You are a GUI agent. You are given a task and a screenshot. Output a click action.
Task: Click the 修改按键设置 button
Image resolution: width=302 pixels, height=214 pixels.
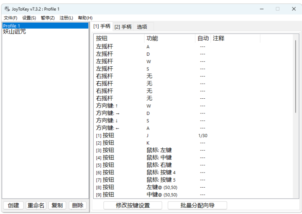pos(133,205)
